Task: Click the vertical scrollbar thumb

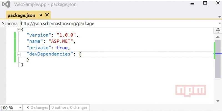Action: 218,59
